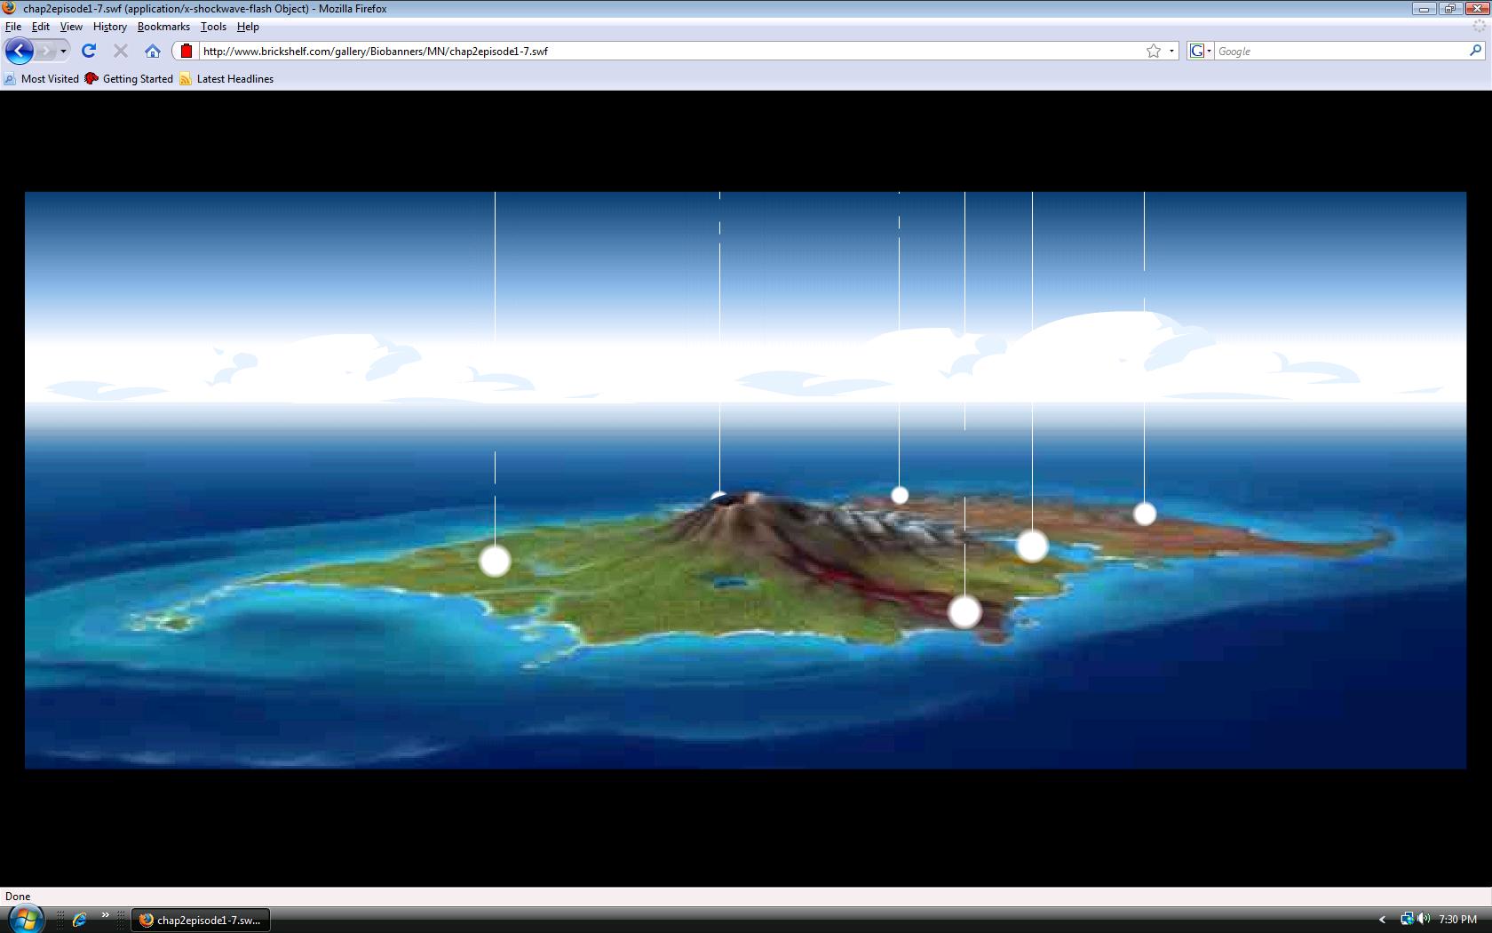Select the marker by the bay below the snowy peaks
This screenshot has width=1492, height=933.
coord(1032,546)
